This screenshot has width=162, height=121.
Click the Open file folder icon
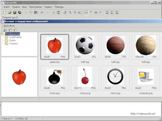[x=10, y=12]
